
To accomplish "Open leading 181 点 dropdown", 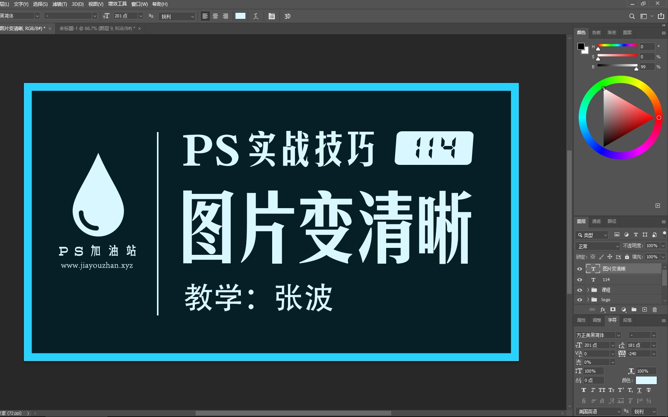I will coord(654,345).
